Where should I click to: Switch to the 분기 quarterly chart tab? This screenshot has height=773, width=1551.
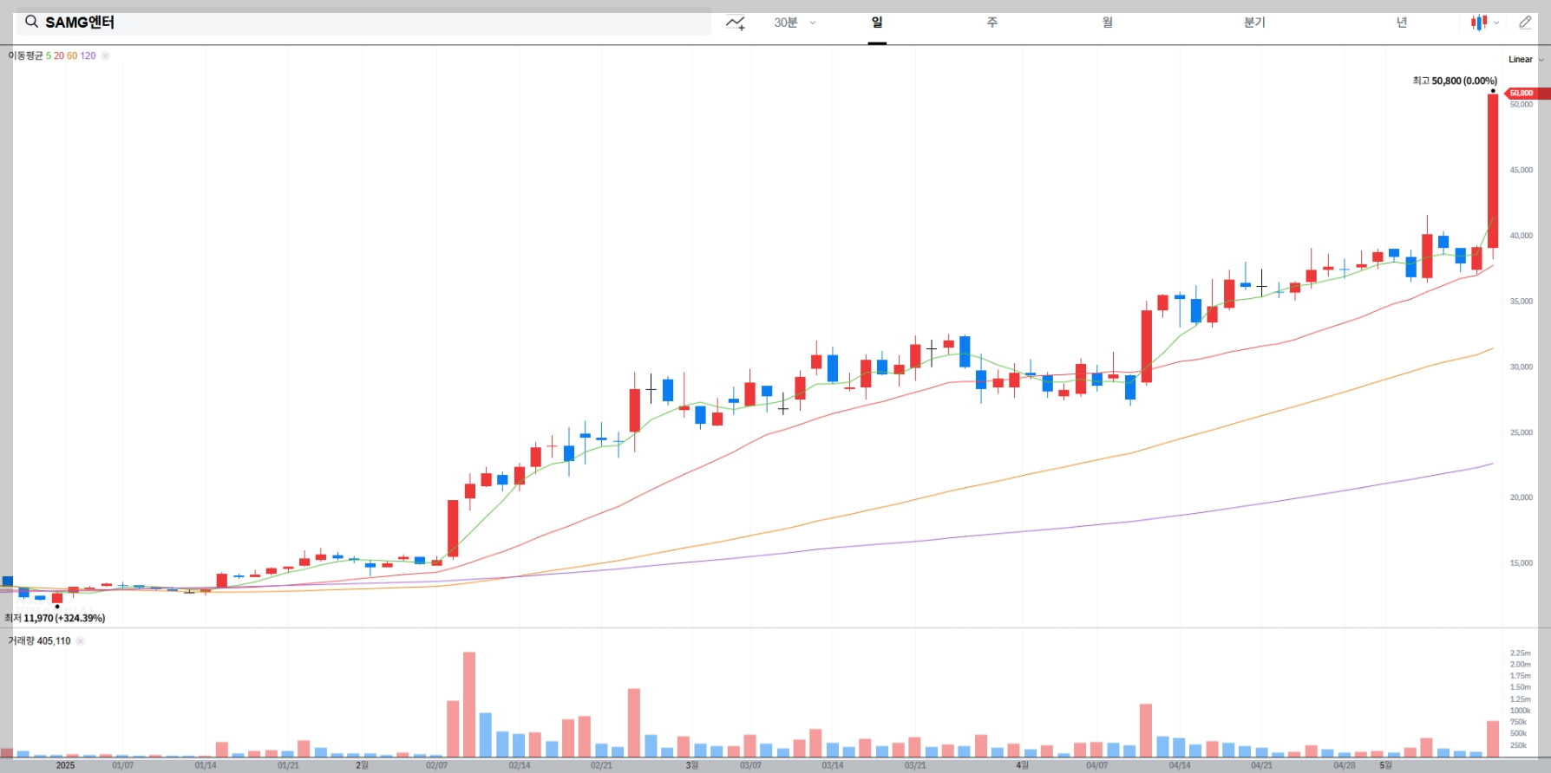1254,23
